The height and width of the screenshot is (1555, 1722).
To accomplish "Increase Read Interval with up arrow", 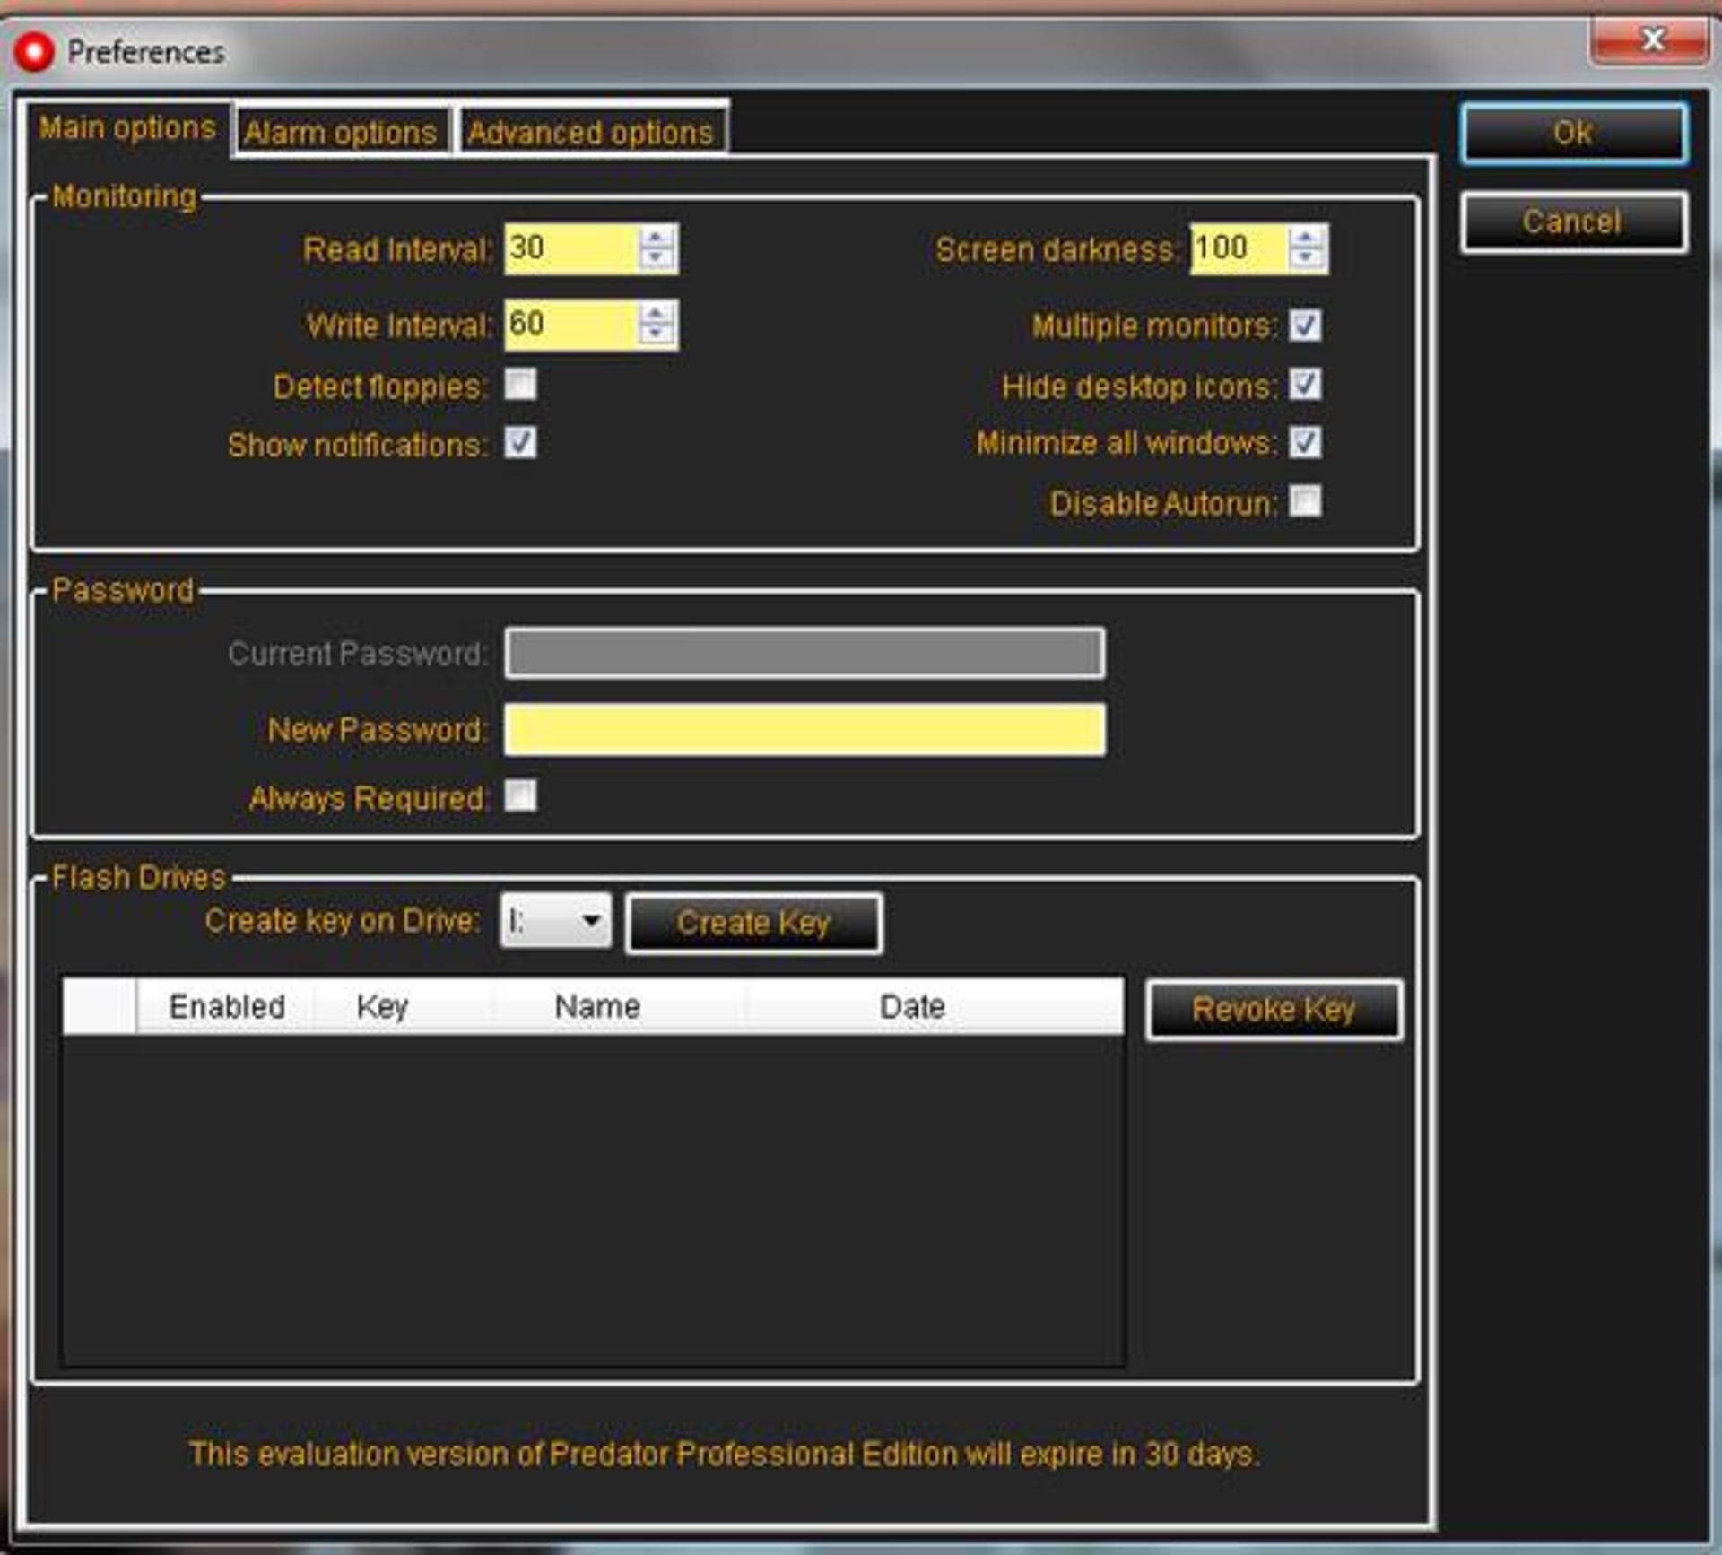I will click(x=656, y=239).
